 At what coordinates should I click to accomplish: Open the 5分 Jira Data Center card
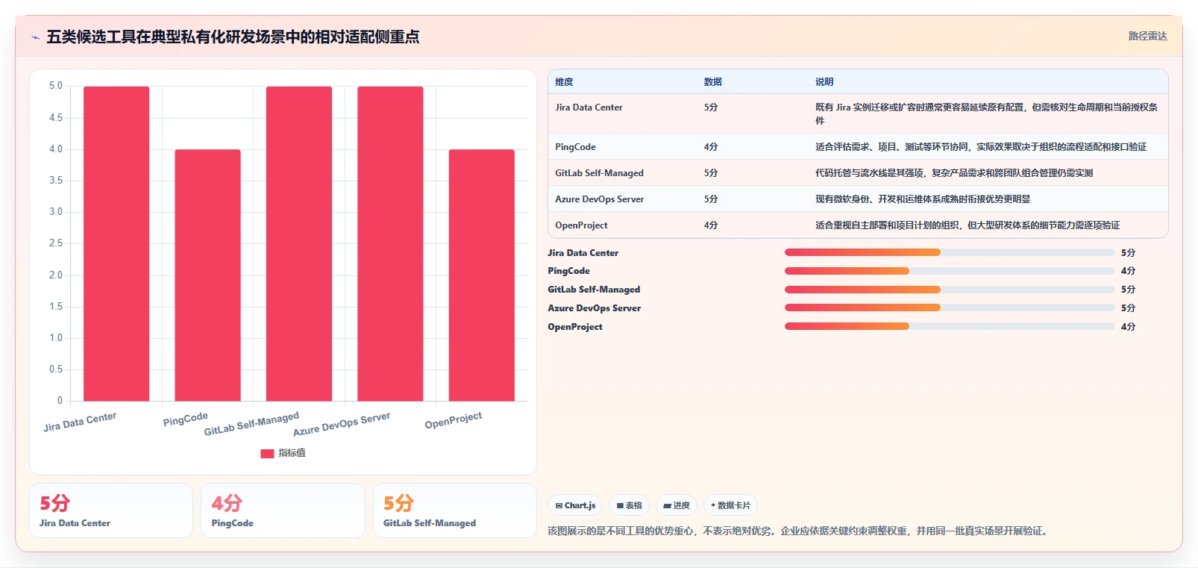pyautogui.click(x=111, y=511)
